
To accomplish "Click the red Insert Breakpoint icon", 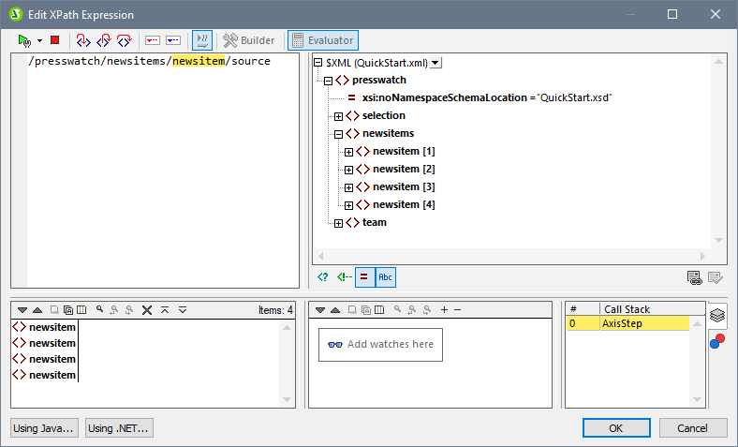I will 153,40.
